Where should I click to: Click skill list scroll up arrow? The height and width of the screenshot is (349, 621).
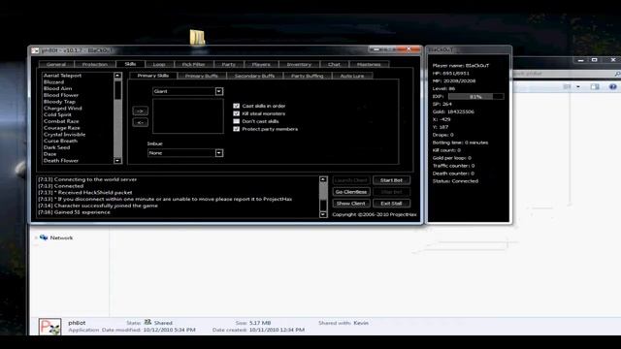117,76
